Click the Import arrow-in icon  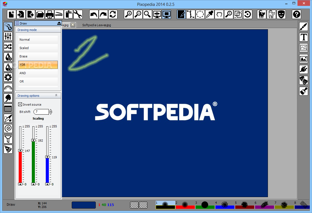tap(21, 14)
